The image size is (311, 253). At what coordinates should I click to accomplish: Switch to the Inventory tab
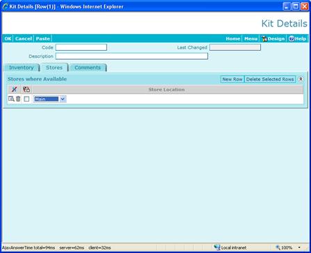click(x=22, y=67)
